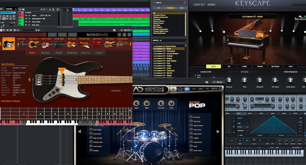The image size is (306, 165).
Task: Adjust the Serum LFO Rate knob
Action: [x=254, y=141]
